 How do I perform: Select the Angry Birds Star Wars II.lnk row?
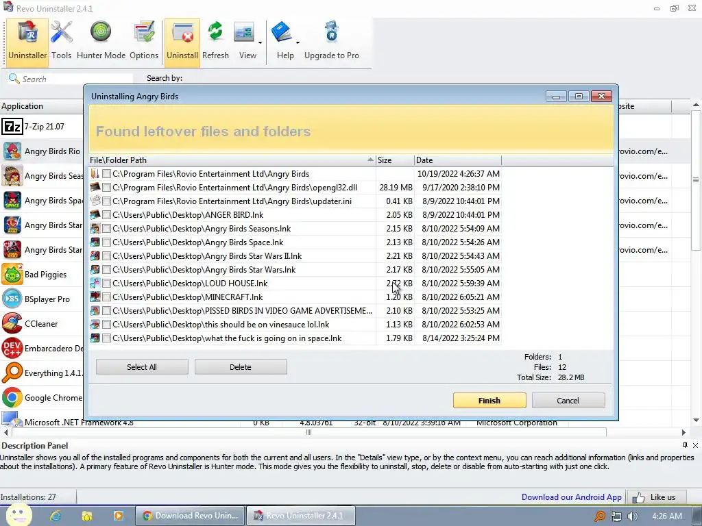295,256
